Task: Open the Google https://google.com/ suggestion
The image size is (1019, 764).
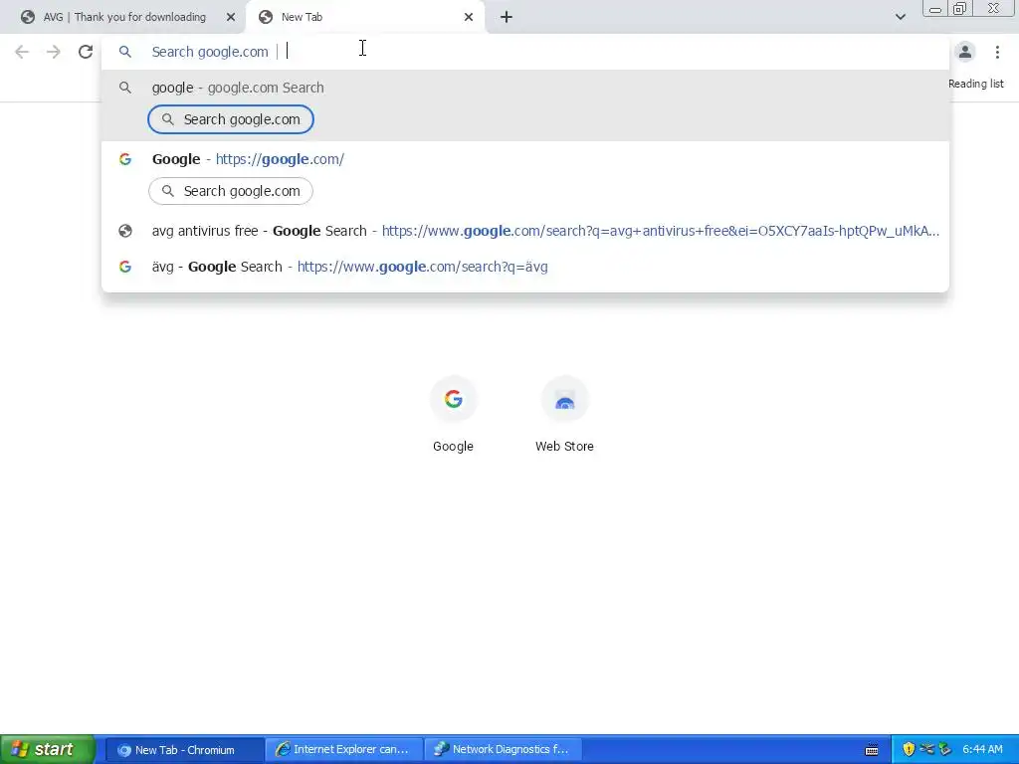Action: coord(525,159)
